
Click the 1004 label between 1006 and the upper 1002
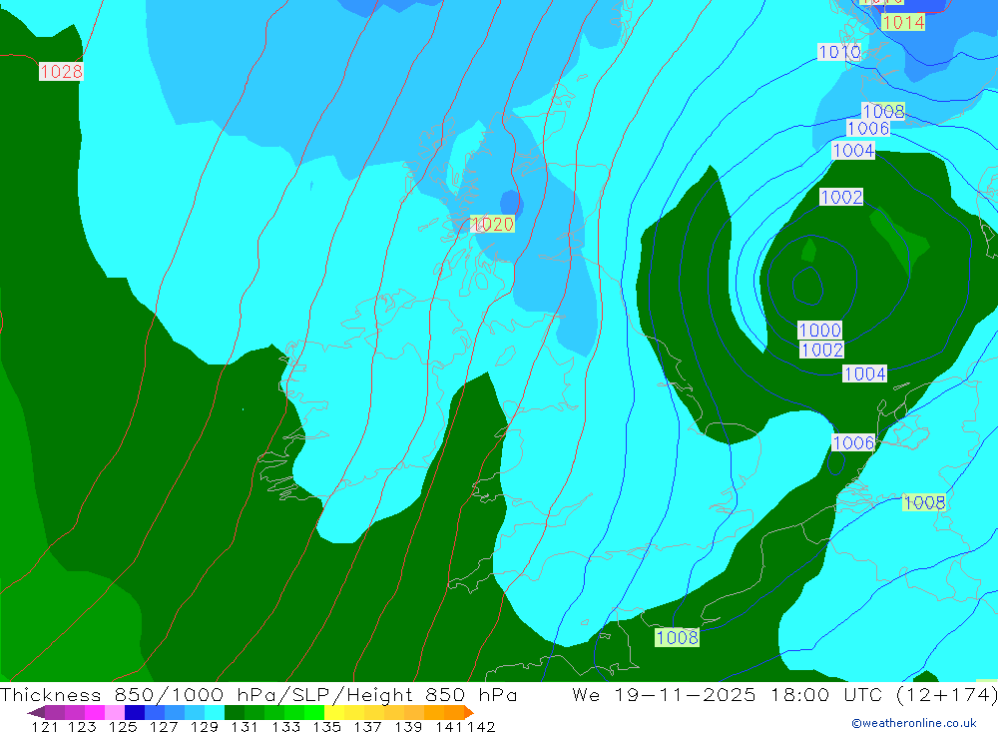pyautogui.click(x=853, y=151)
